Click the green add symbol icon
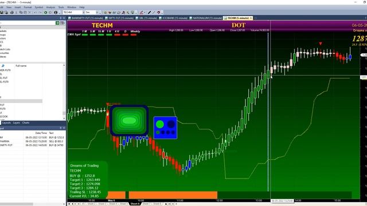This screenshot has width=367, height=206. pyautogui.click(x=57, y=23)
